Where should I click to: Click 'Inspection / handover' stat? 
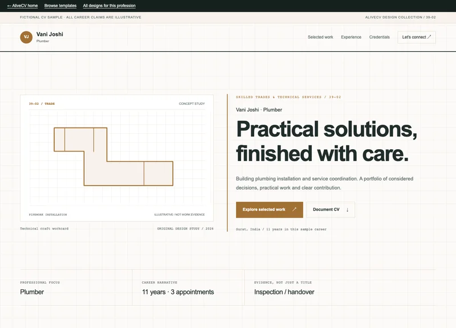284,292
